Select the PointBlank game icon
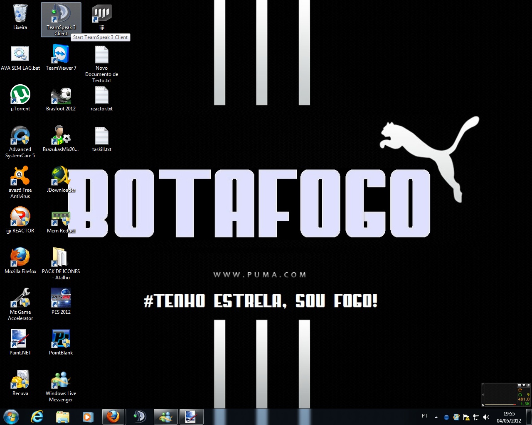 point(61,340)
